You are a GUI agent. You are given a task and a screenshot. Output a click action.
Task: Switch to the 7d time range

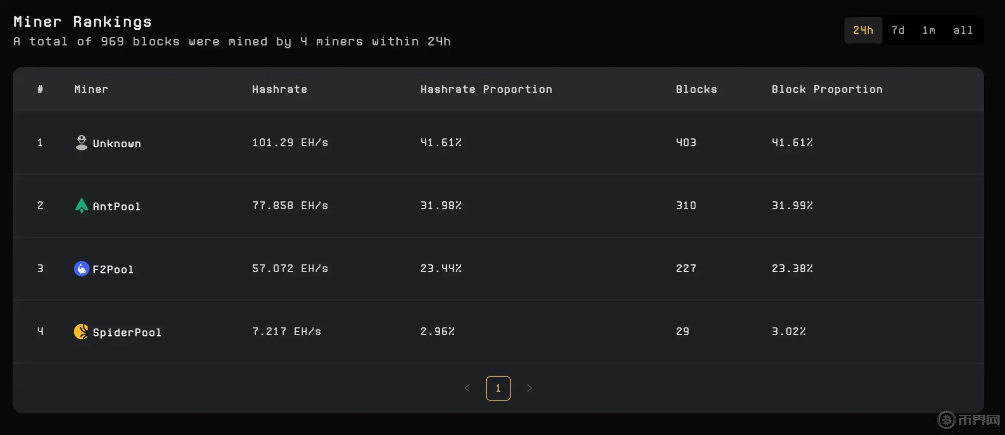coord(898,30)
